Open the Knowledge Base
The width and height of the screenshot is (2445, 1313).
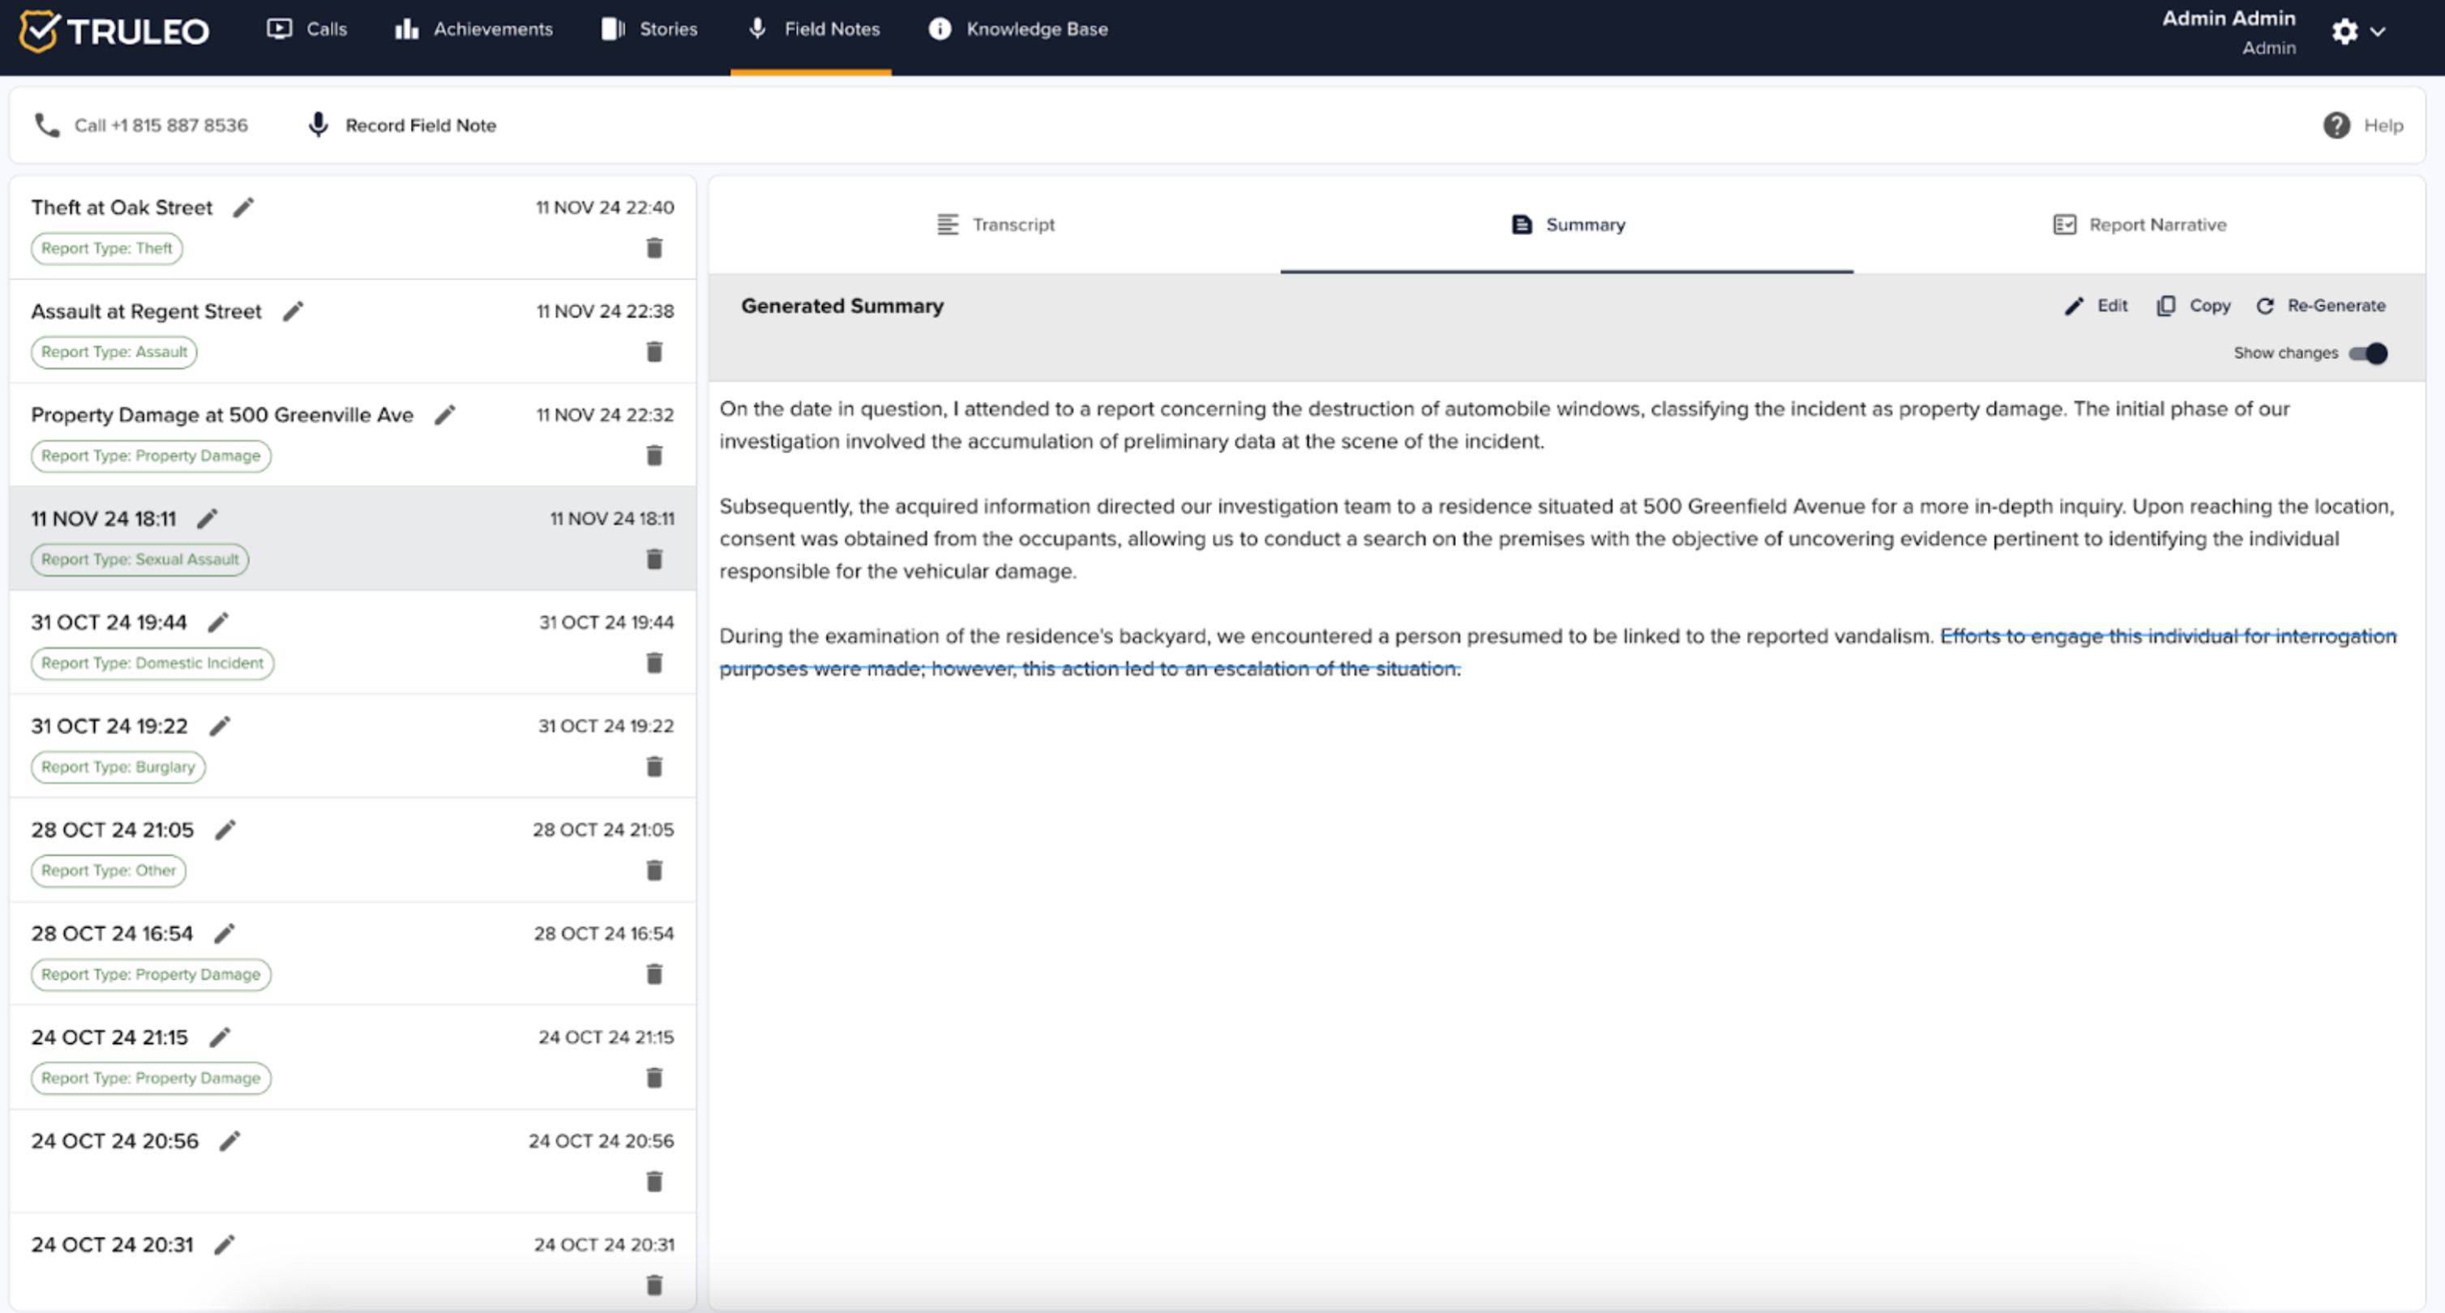pos(1018,29)
